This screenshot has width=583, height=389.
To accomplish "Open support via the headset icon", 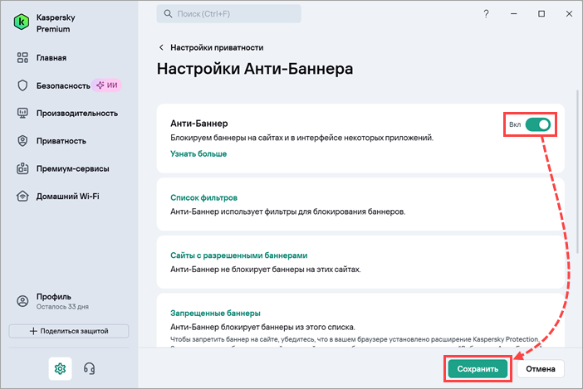I will click(x=89, y=368).
